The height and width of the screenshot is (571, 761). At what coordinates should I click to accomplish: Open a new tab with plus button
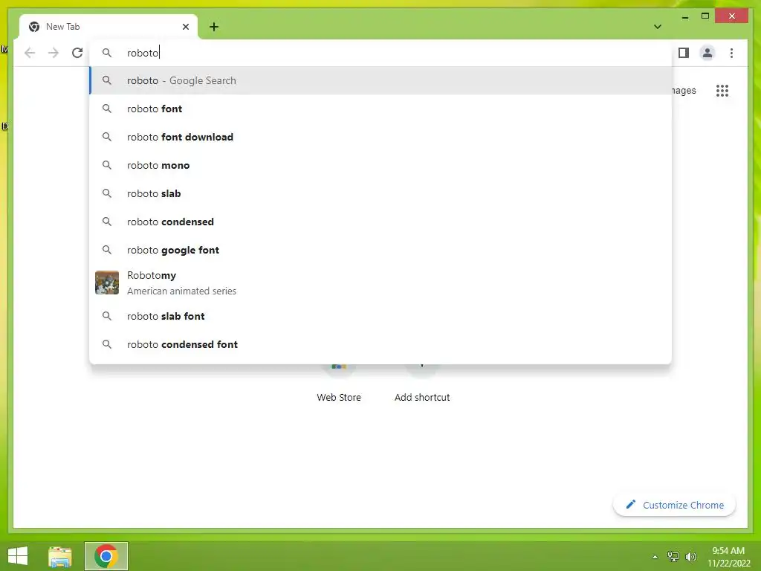click(x=214, y=27)
